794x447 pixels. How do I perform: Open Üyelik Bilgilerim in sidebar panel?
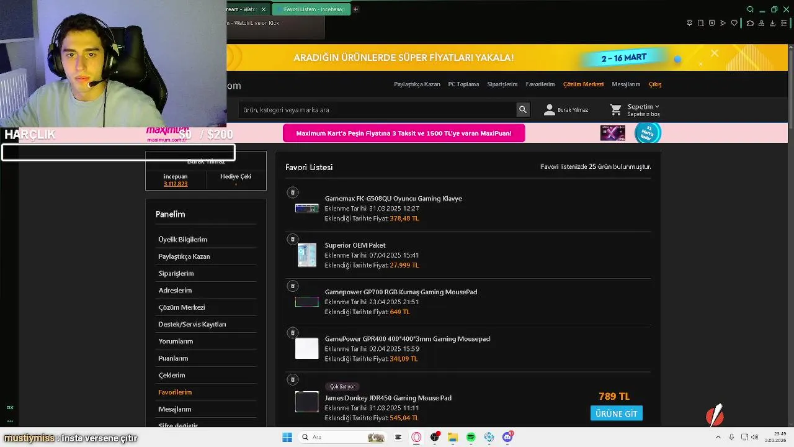coord(182,240)
